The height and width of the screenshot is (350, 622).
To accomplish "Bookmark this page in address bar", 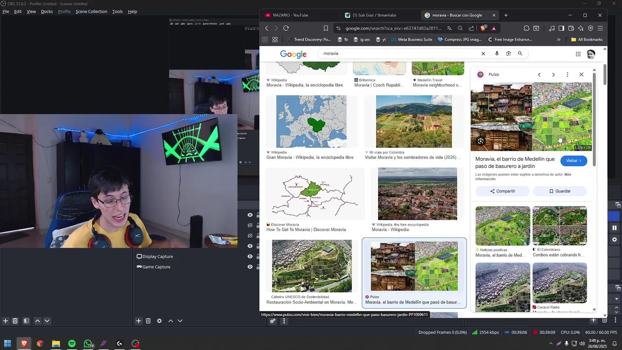I will tap(326, 28).
